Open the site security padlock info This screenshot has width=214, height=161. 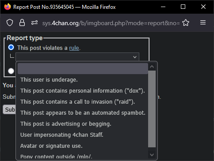pyautogui.click(x=22, y=22)
